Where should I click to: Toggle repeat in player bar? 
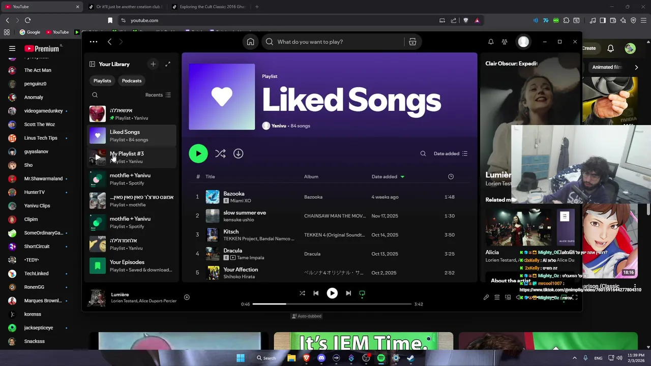coord(362,293)
